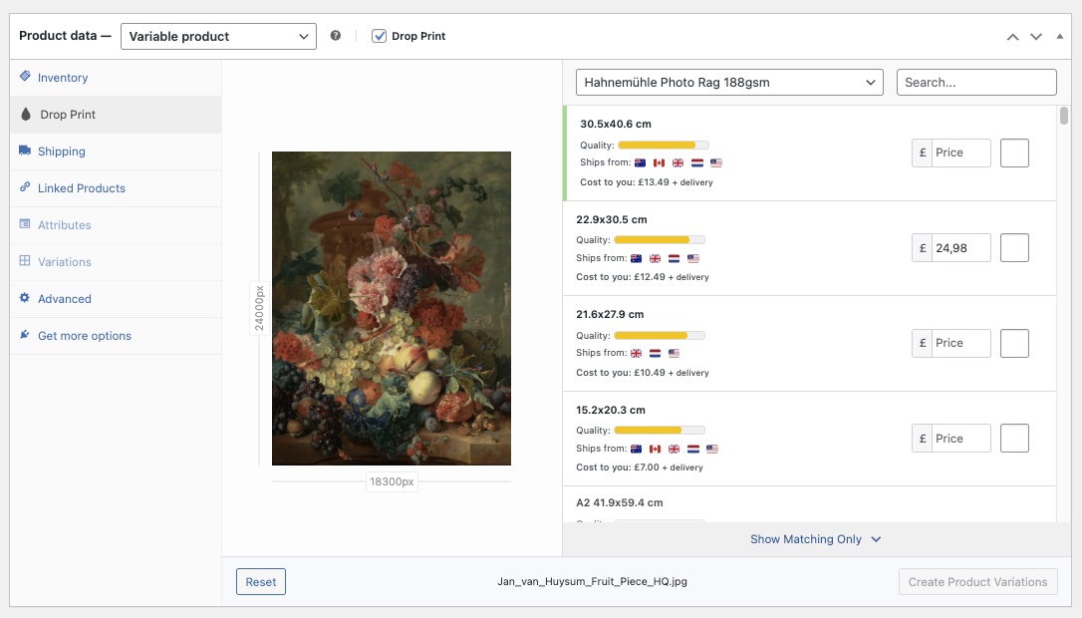The width and height of the screenshot is (1082, 618).
Task: Click the Variations grid icon
Action: point(25,260)
